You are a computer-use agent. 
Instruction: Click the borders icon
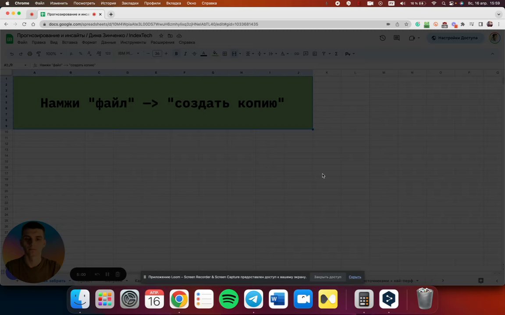225,54
